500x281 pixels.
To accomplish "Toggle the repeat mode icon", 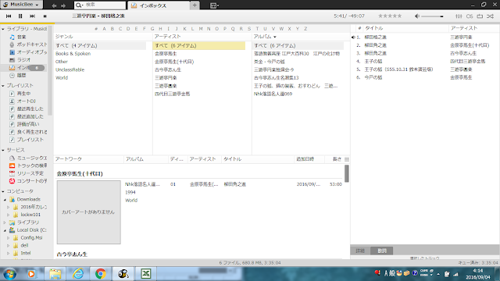I will 480,16.
